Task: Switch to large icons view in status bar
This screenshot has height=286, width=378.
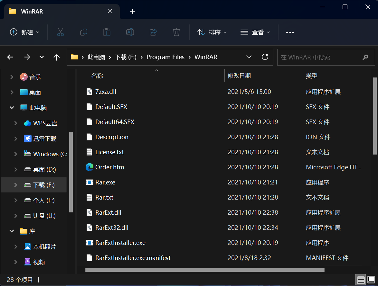Action: 371,280
